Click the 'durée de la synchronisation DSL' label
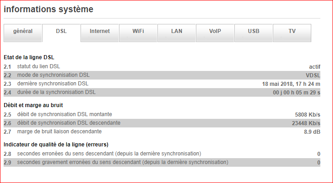333x183 pixels. tap(56, 92)
